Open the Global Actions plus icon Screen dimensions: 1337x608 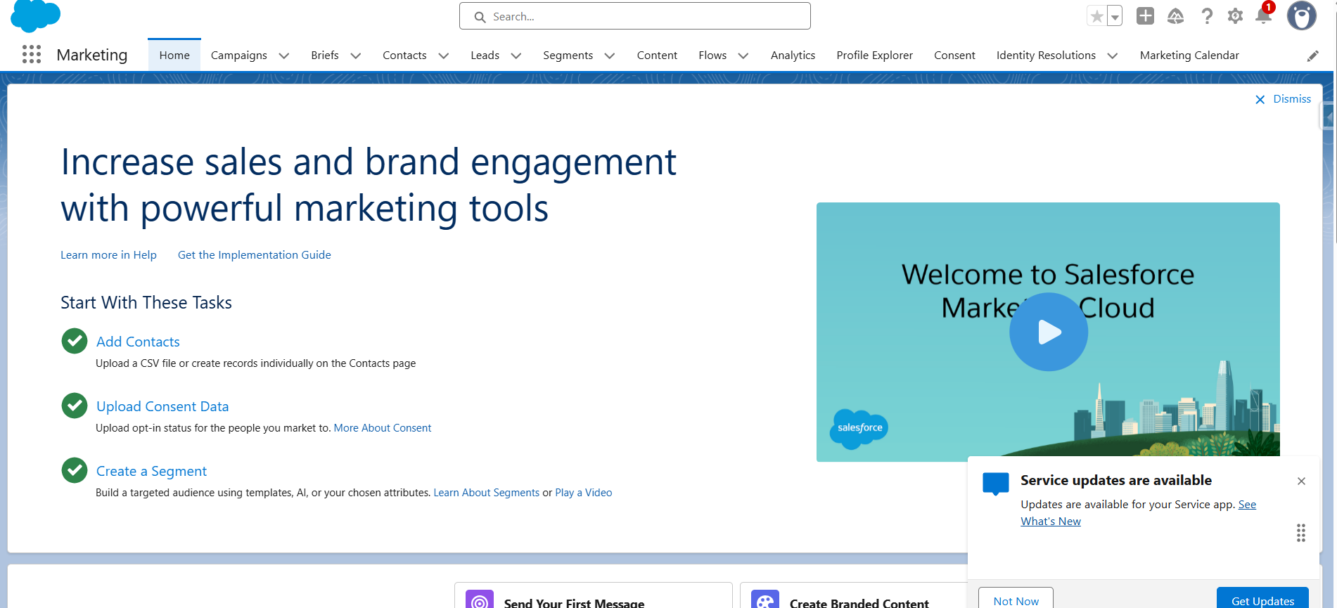(x=1145, y=15)
